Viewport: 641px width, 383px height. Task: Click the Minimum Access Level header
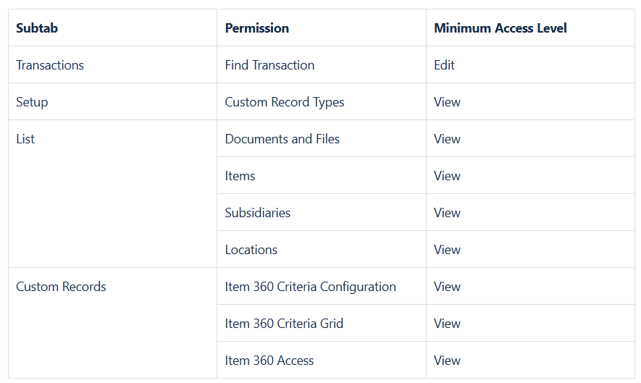pyautogui.click(x=500, y=28)
